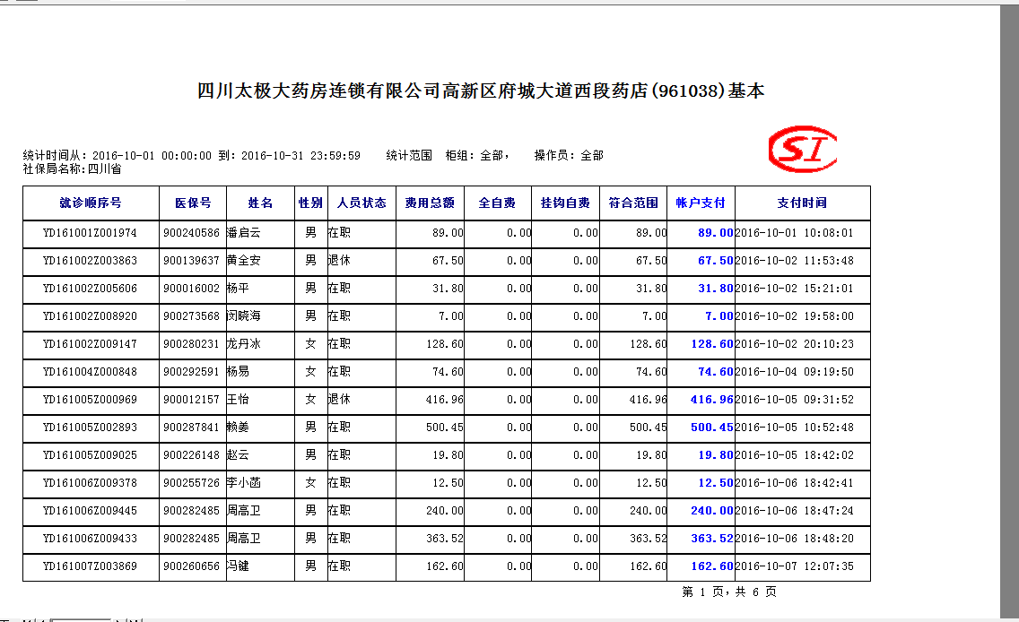Image resolution: width=1019 pixels, height=622 pixels.
Task: Click the vertical scrollbar on the right
Action: coord(1009,312)
